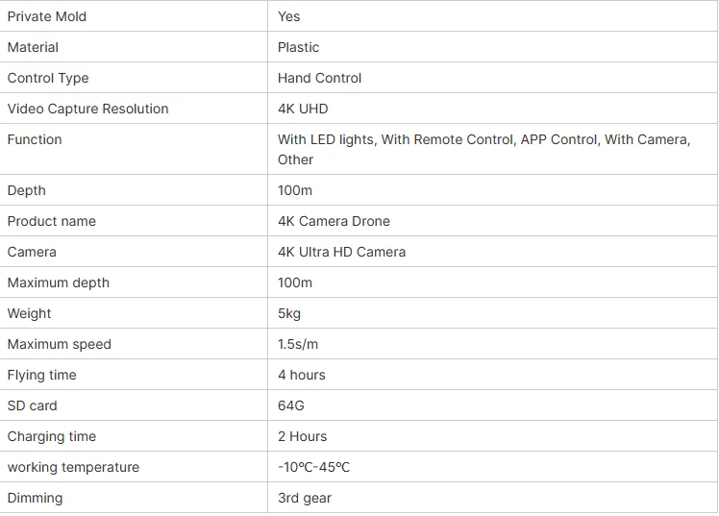Click the Flying time label

pos(42,375)
